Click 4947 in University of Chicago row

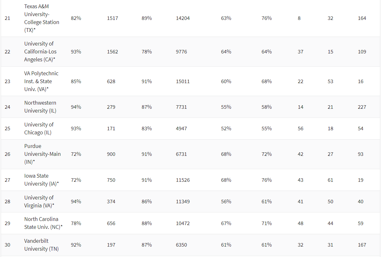pyautogui.click(x=181, y=128)
